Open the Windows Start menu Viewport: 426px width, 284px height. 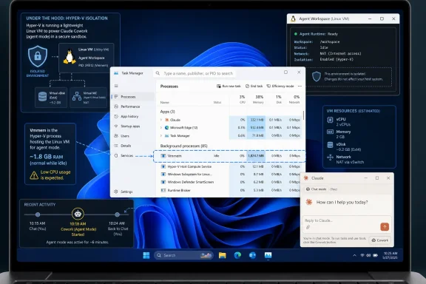coord(146,255)
